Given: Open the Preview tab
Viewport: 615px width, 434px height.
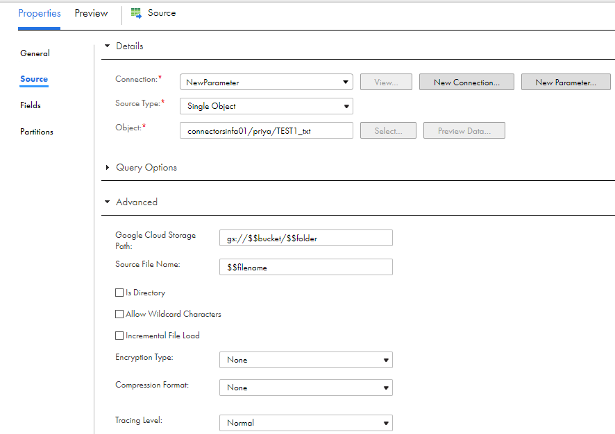Looking at the screenshot, I should 91,13.
